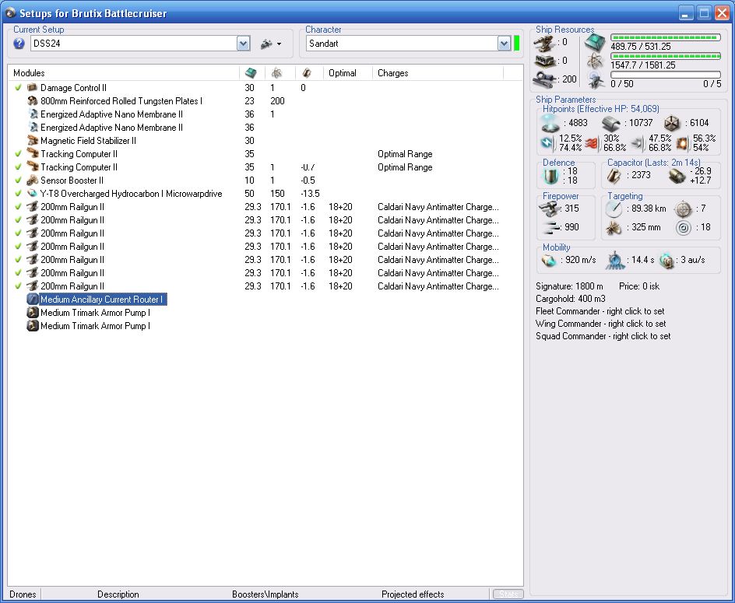Click the Medium Ancillary Current Router icon

click(x=33, y=299)
